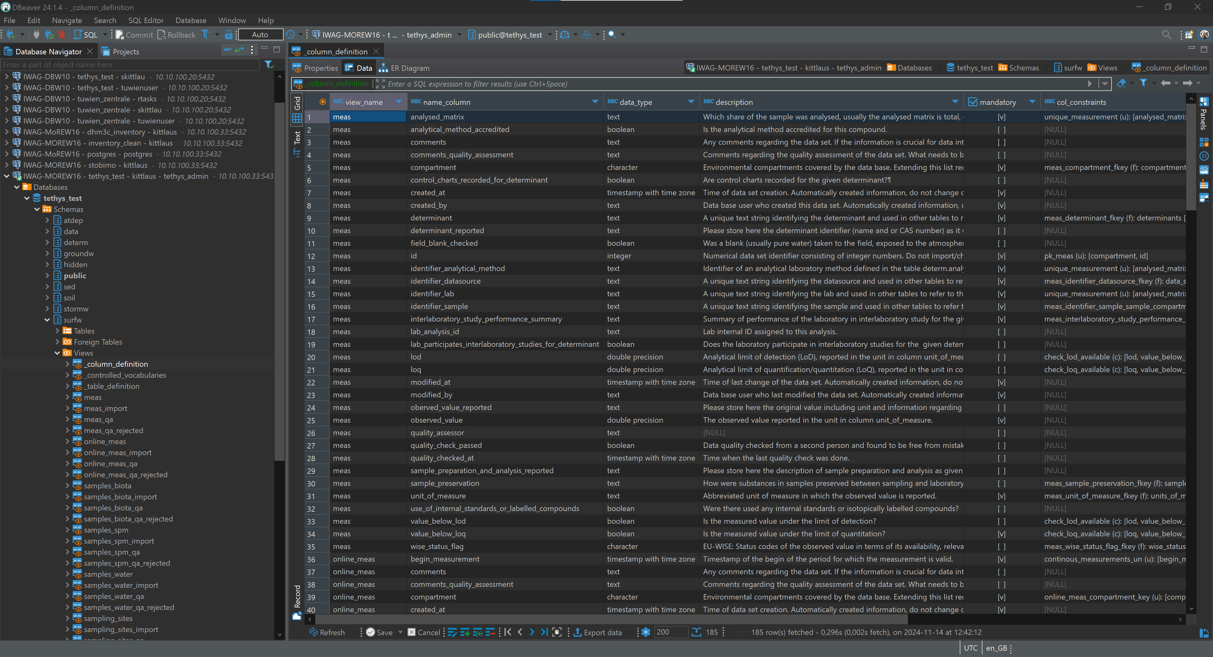Click the filter icon in Database Navigator
This screenshot has height=657, width=1213.
[269, 64]
